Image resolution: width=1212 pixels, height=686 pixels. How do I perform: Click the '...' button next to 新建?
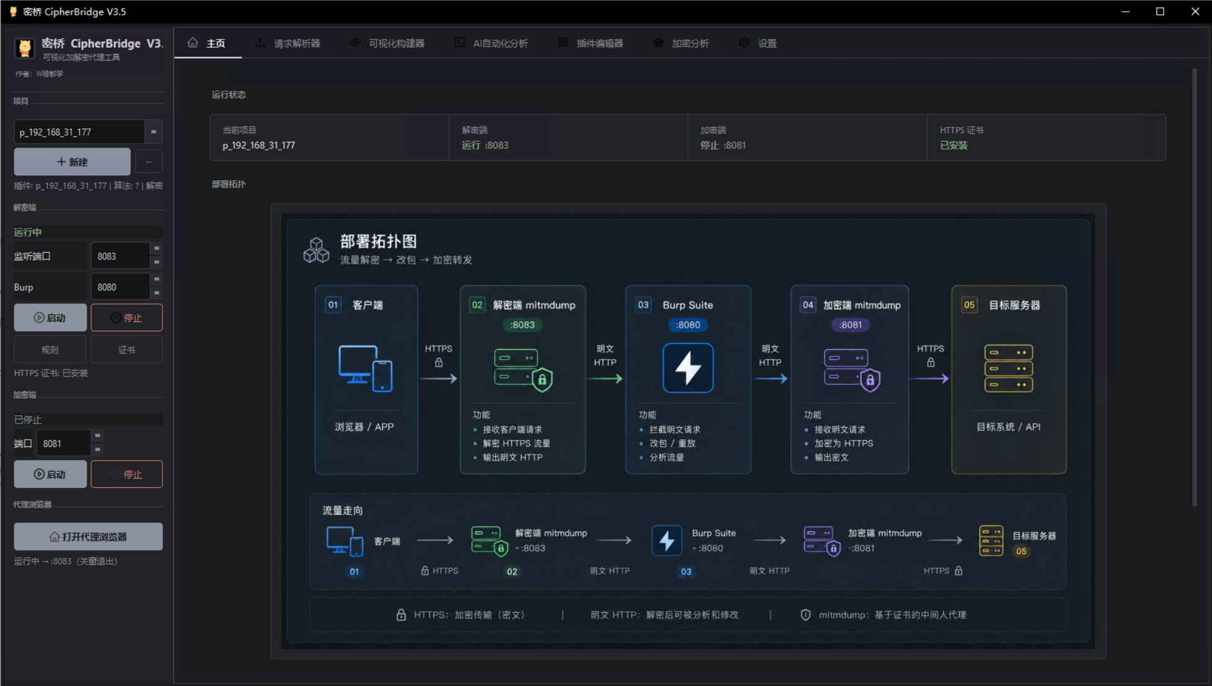tap(149, 162)
